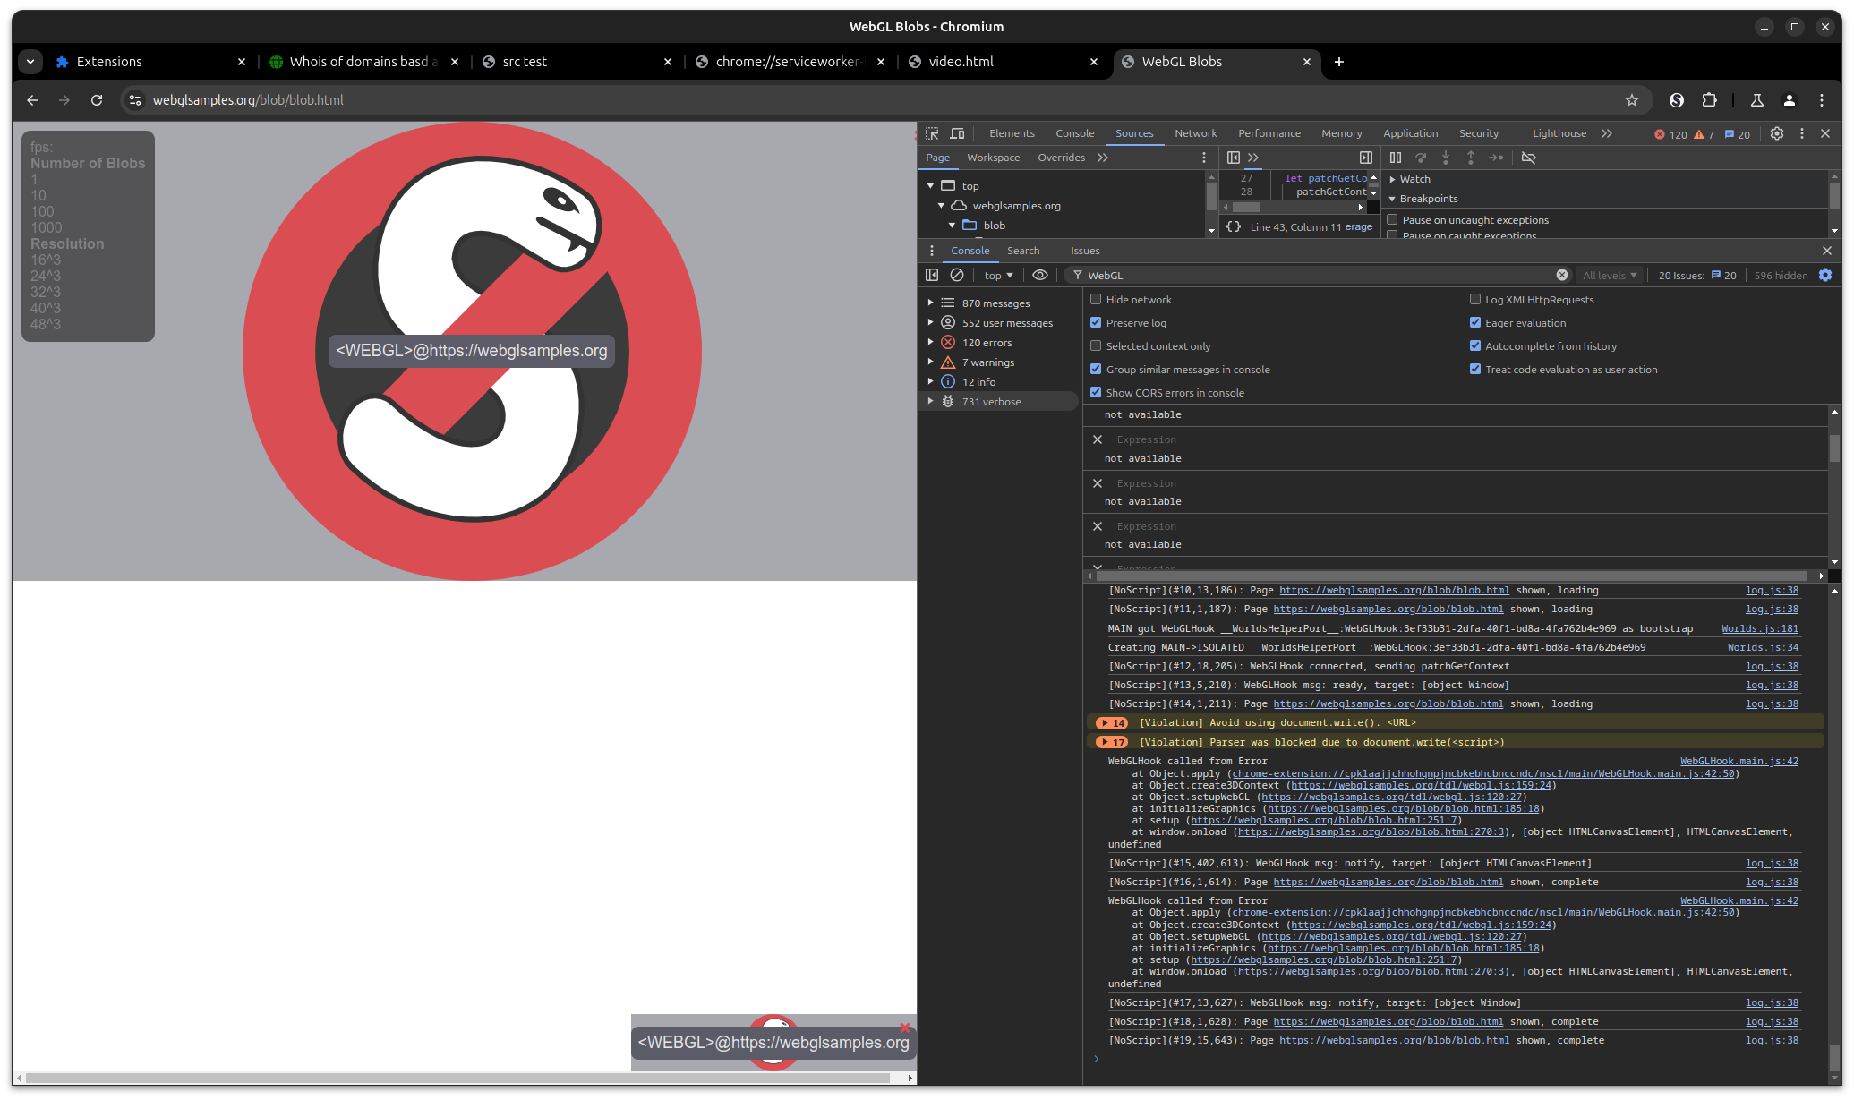The width and height of the screenshot is (1854, 1100).
Task: Switch to the Issues drawer tab
Action: click(1085, 251)
